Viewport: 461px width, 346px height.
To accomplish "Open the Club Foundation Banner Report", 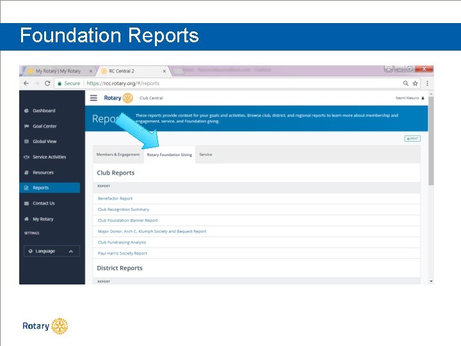I will [128, 220].
